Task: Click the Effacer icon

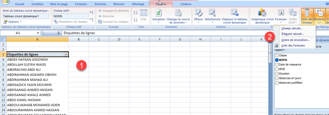Action: tap(198, 13)
